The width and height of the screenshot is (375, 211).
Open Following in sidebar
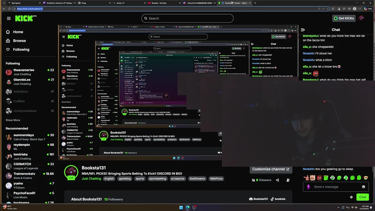click(x=18, y=50)
